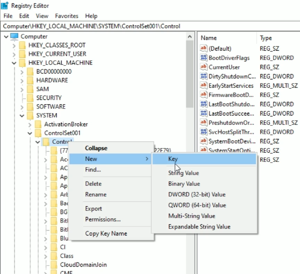
Task: Click the ControlSet001 folder icon
Action: 38,133
